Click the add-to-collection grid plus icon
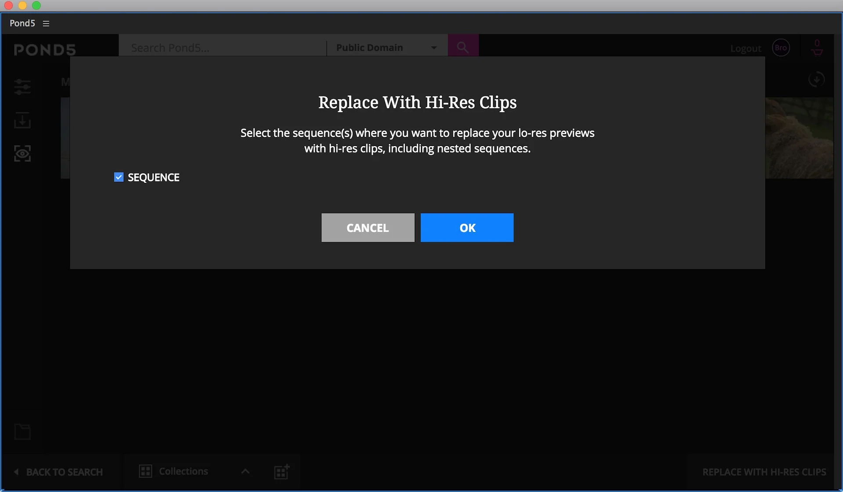The height and width of the screenshot is (492, 843). (281, 472)
